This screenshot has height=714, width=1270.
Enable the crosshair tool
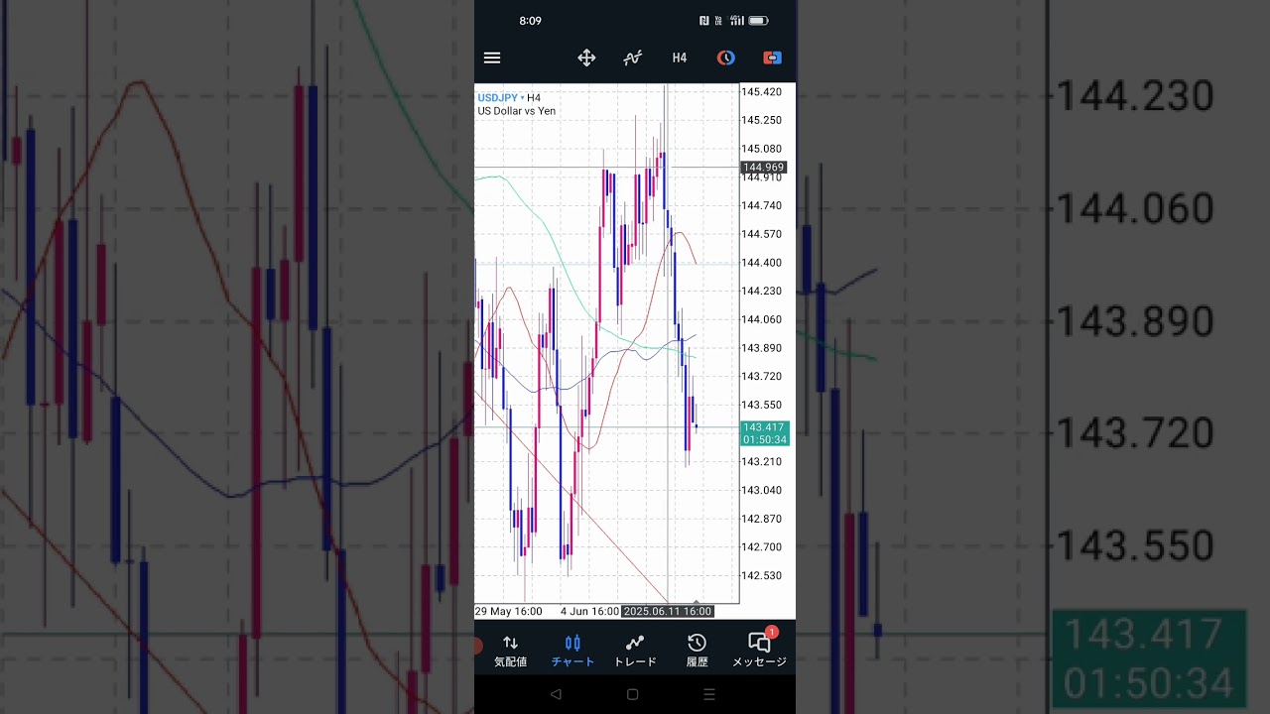tap(586, 59)
